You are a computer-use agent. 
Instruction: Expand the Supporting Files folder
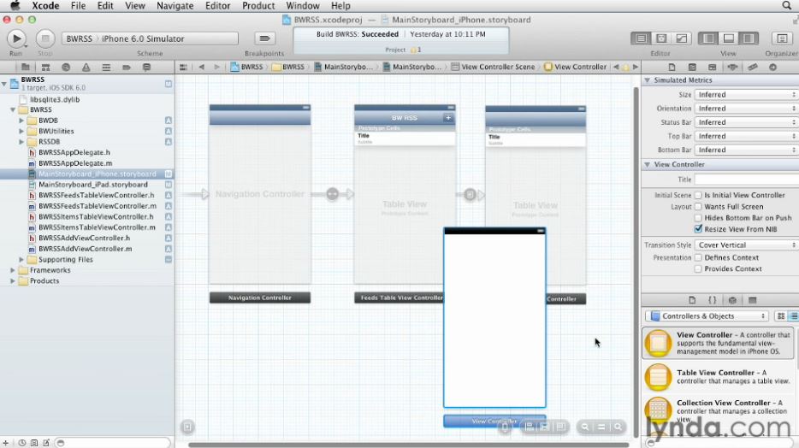click(21, 260)
